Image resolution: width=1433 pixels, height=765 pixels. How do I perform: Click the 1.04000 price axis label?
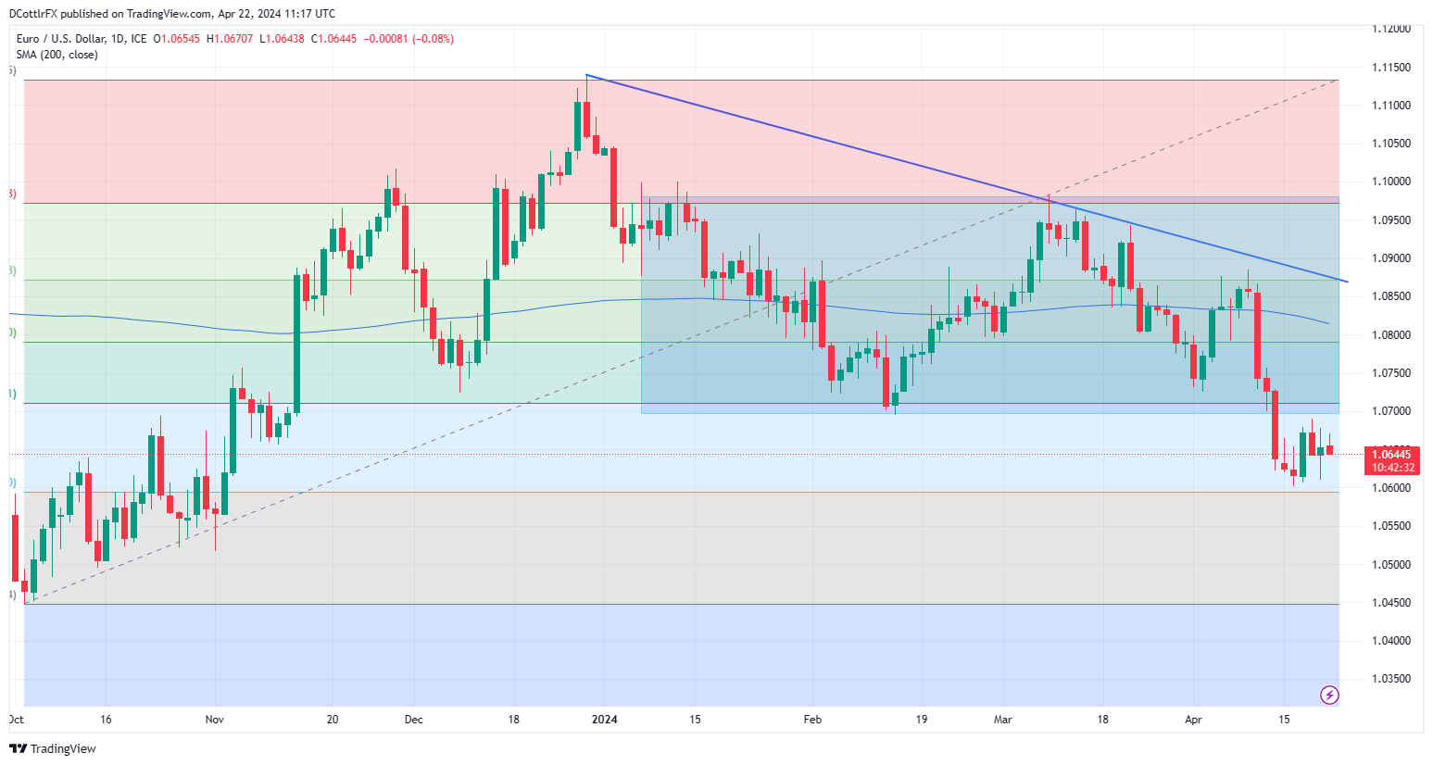(x=1391, y=641)
